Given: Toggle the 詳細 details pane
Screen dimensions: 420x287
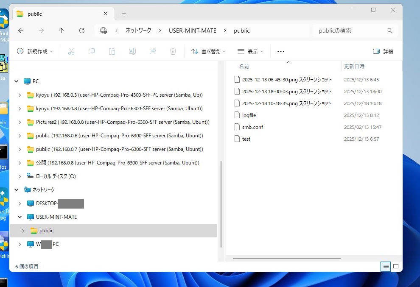Looking at the screenshot, I should point(383,51).
